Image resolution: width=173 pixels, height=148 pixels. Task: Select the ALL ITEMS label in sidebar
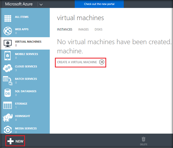22,17
